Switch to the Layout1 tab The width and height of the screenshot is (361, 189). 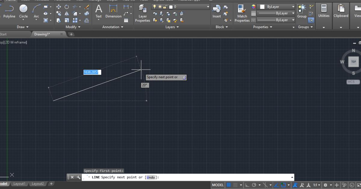(19, 184)
